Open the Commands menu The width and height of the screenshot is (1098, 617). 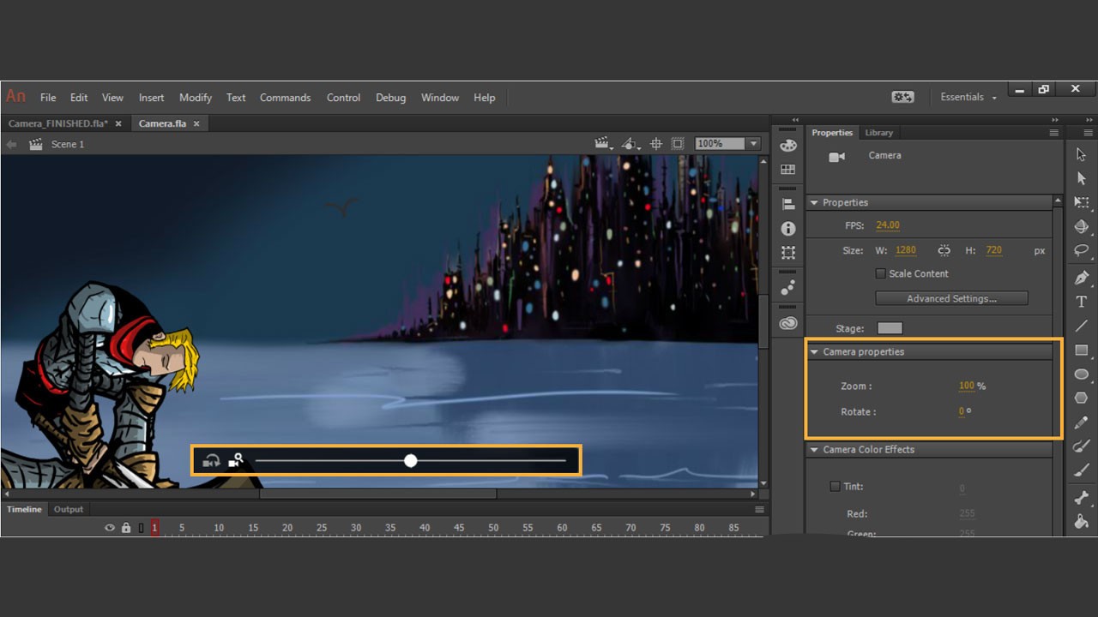[285, 98]
